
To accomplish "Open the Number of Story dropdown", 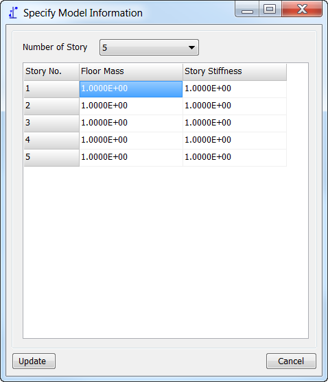I will [149, 47].
